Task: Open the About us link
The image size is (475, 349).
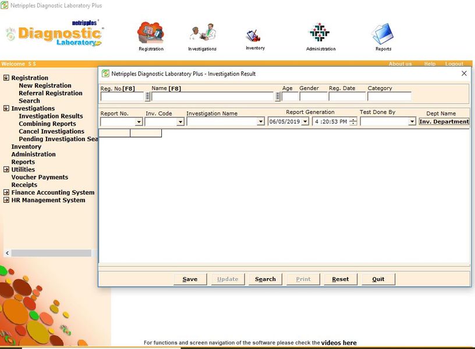Action: 400,64
